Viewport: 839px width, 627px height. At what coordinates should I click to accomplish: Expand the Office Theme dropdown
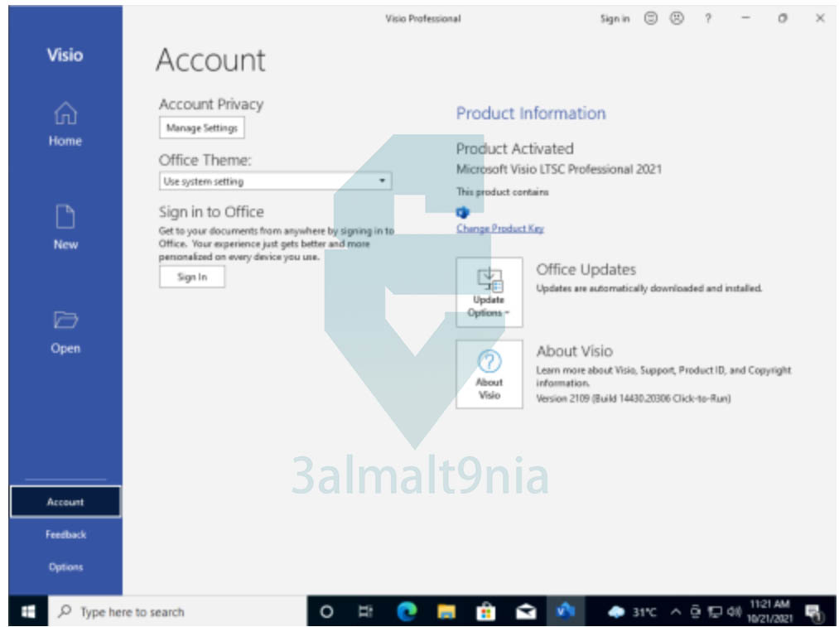pyautogui.click(x=275, y=181)
